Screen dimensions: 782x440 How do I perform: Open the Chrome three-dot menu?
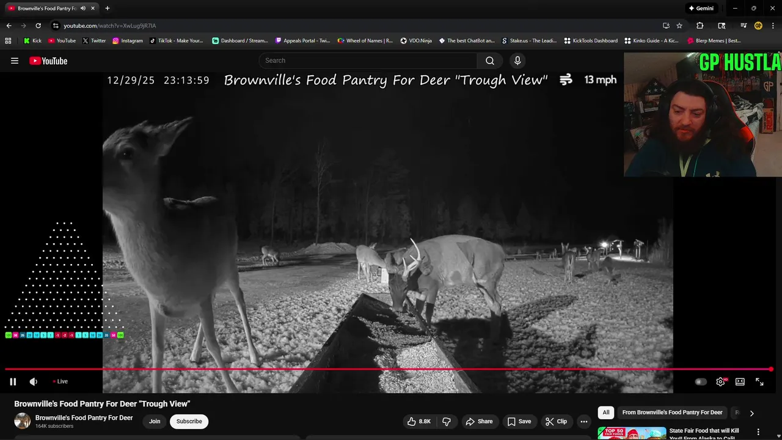772,26
